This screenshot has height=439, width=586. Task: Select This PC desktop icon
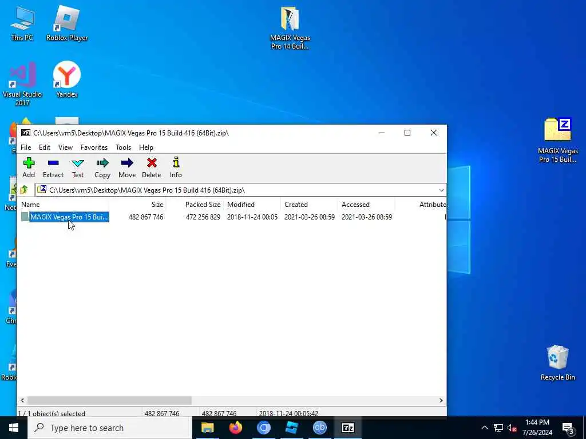pyautogui.click(x=22, y=23)
